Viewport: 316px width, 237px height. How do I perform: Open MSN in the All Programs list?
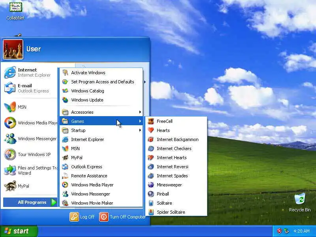click(x=101, y=149)
